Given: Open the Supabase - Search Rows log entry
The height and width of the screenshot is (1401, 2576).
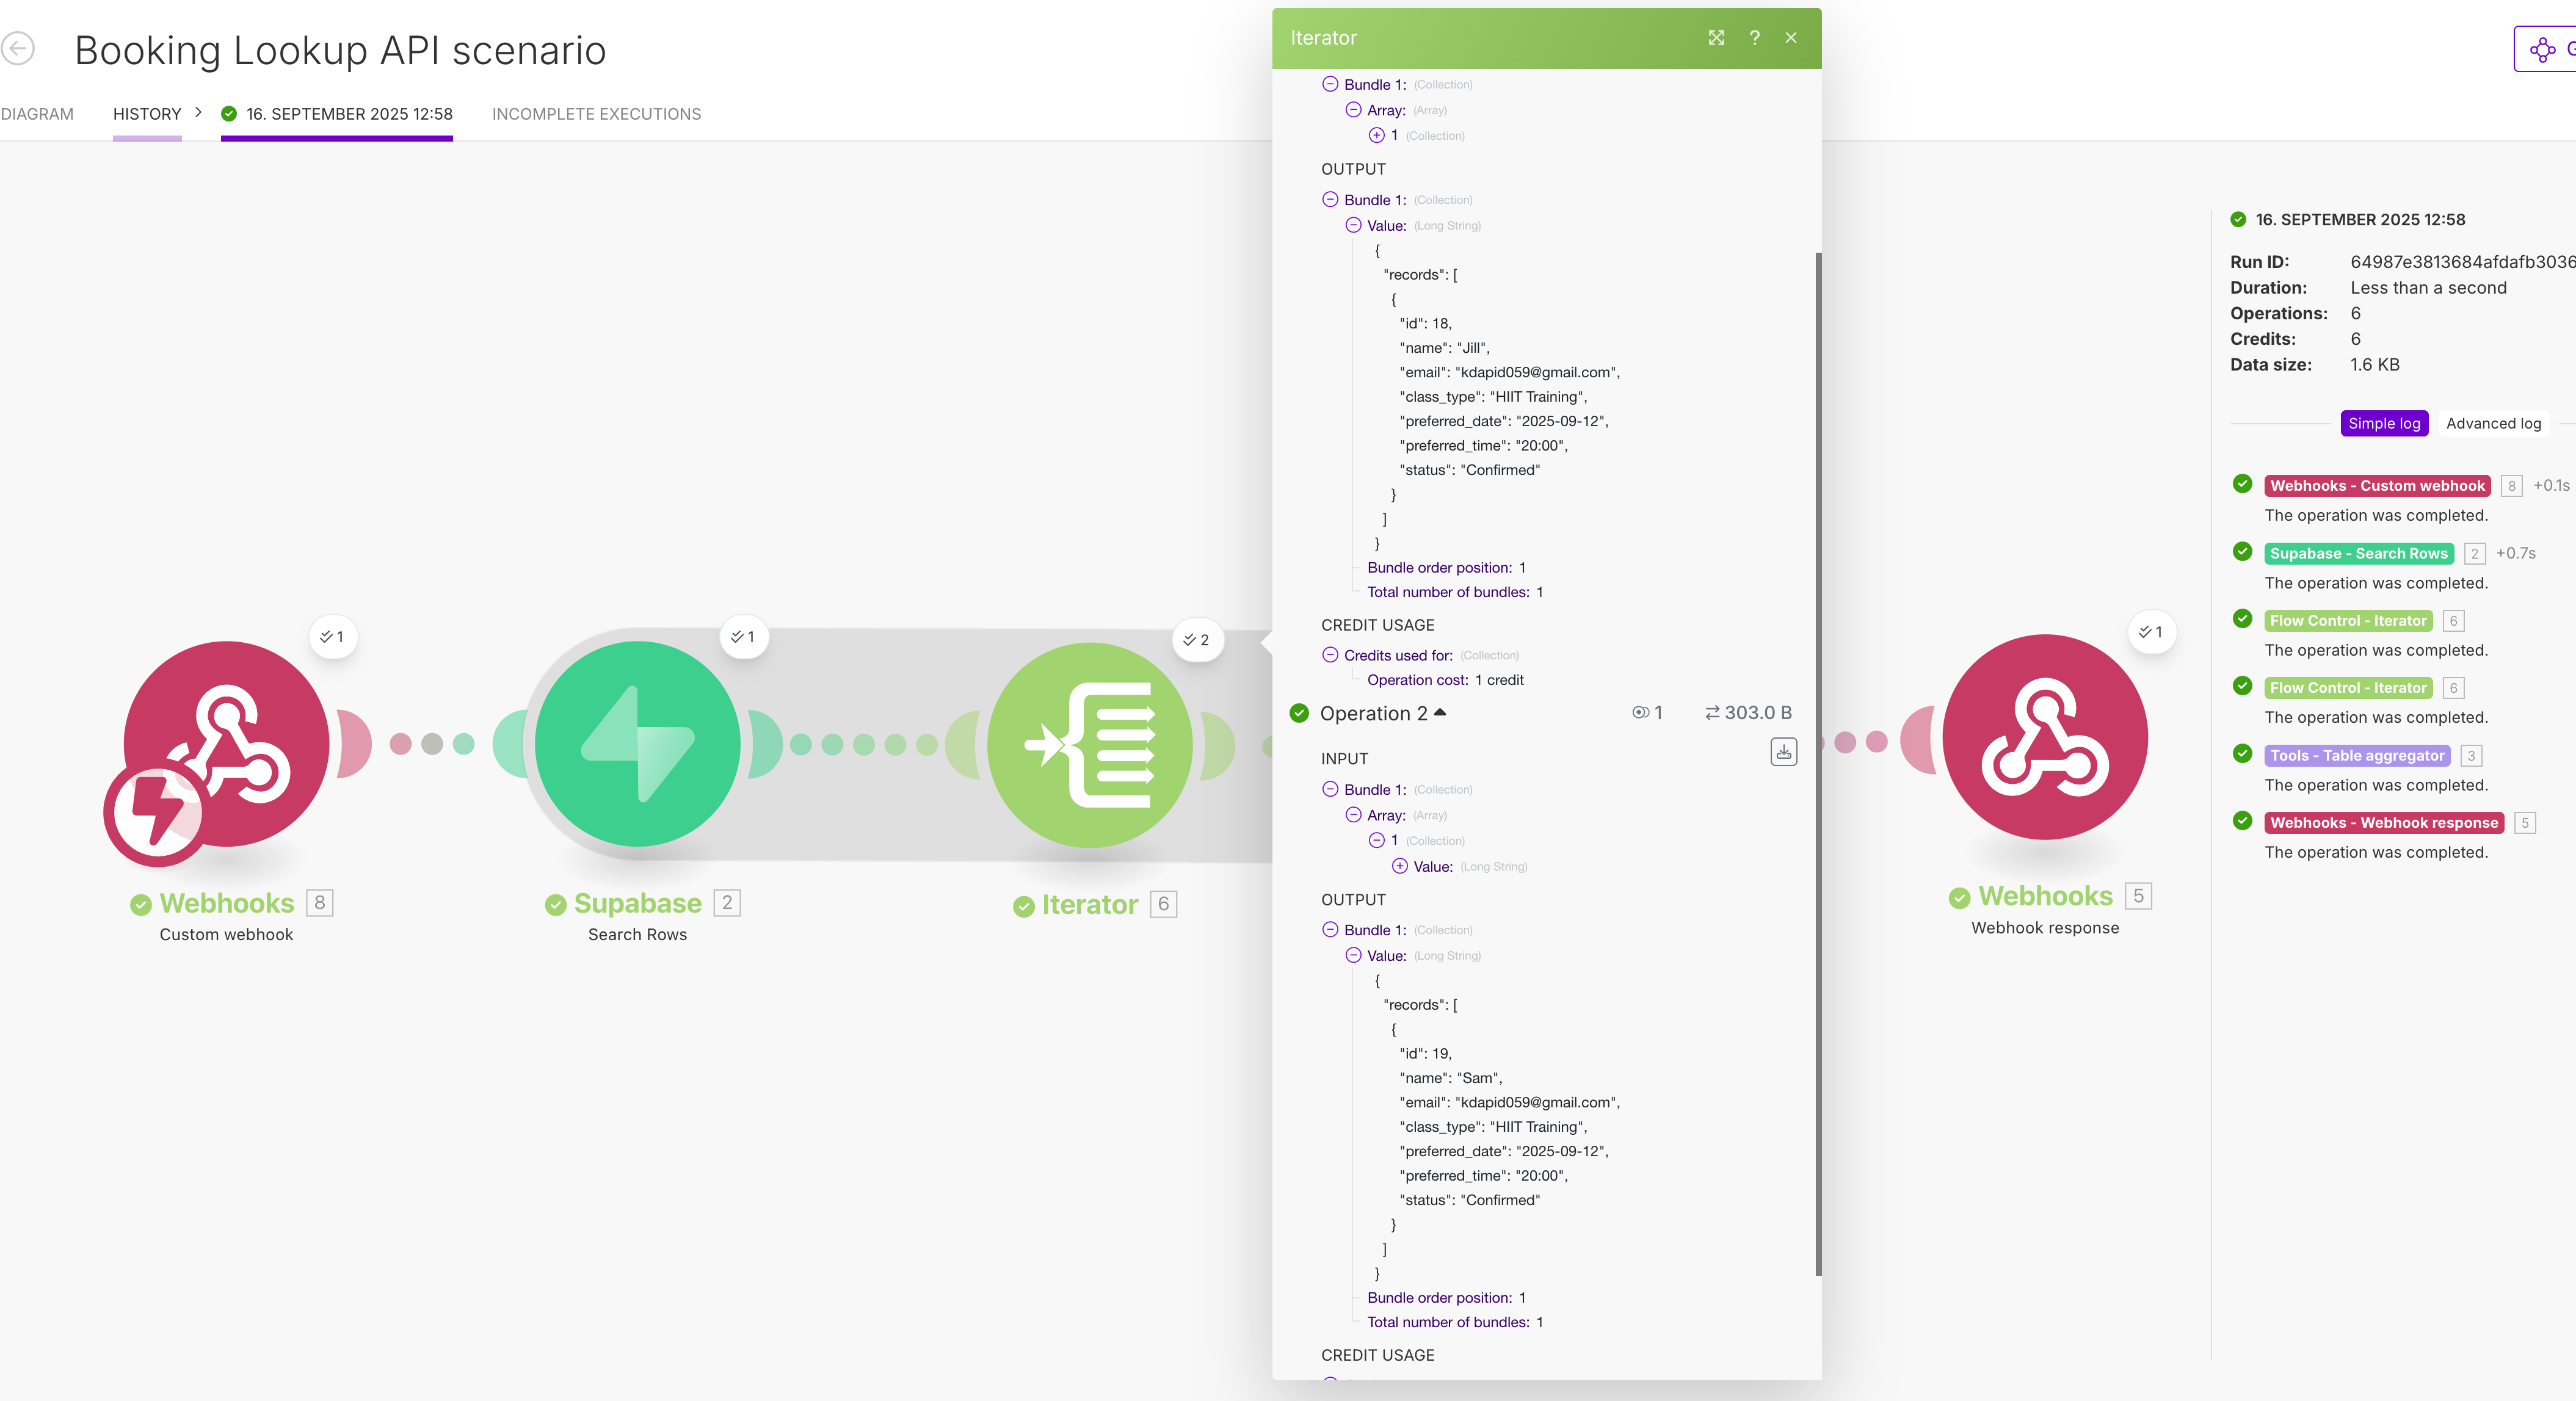Looking at the screenshot, I should coord(2358,554).
